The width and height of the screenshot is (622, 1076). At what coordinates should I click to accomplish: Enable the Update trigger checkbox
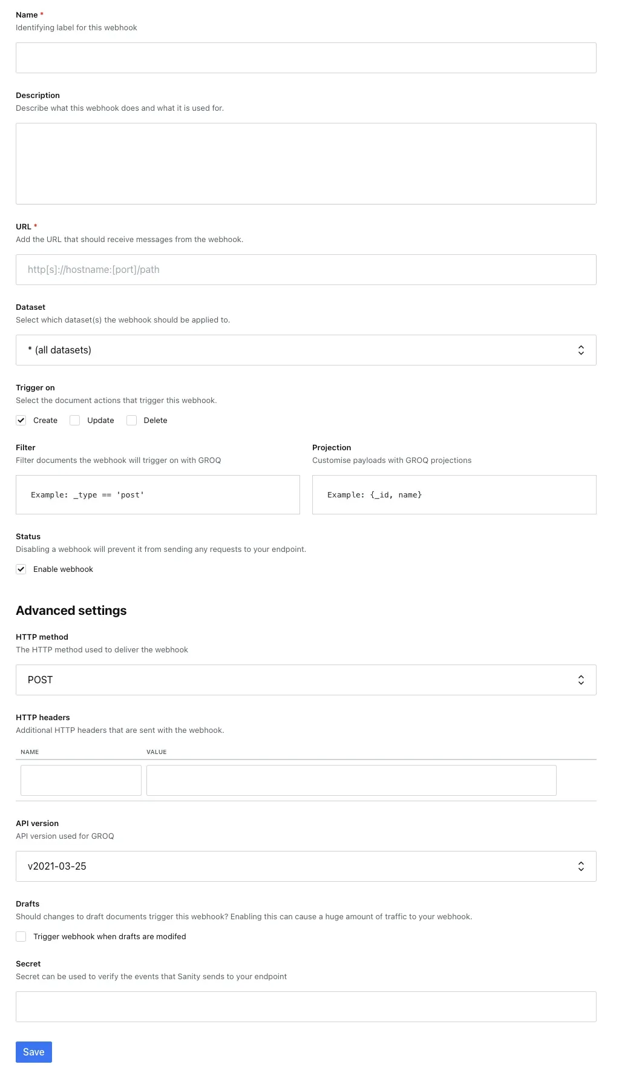point(74,420)
